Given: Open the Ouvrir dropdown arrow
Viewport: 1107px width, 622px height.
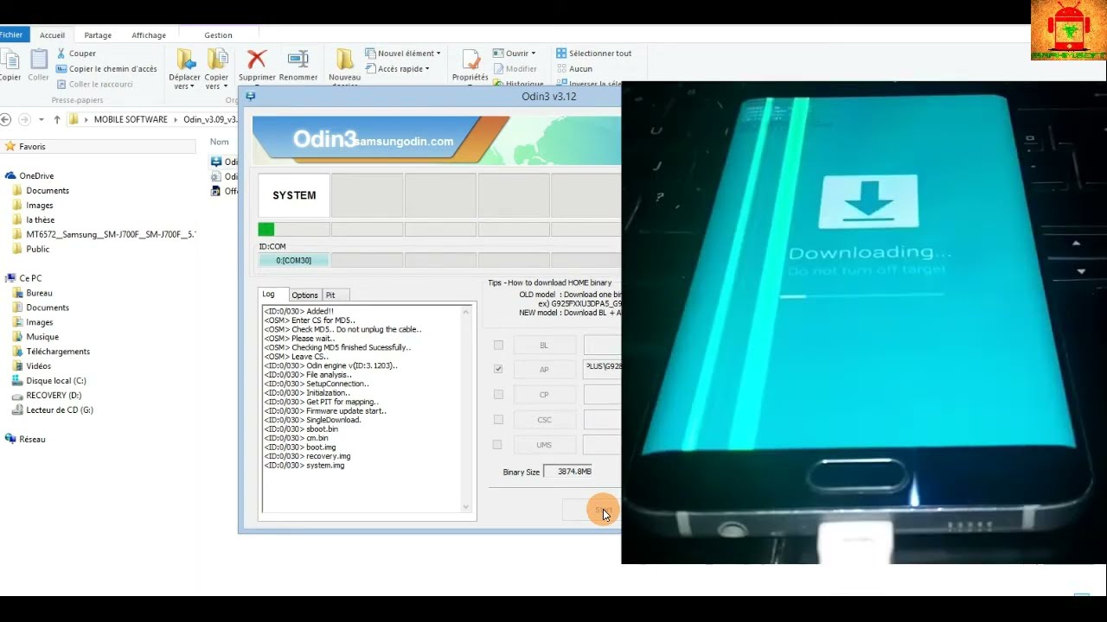Looking at the screenshot, I should (534, 54).
